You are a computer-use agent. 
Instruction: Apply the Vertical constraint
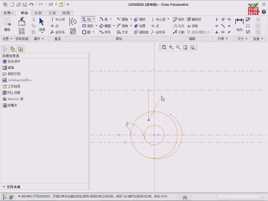[216, 19]
